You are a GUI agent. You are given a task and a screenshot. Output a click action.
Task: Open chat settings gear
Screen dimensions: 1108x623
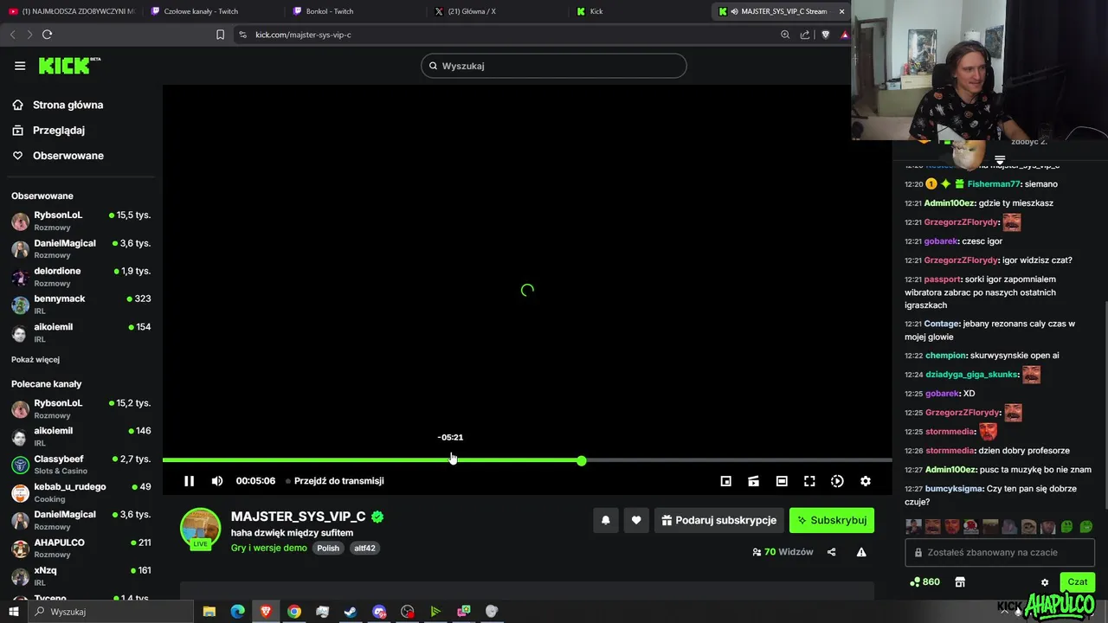[1045, 582]
